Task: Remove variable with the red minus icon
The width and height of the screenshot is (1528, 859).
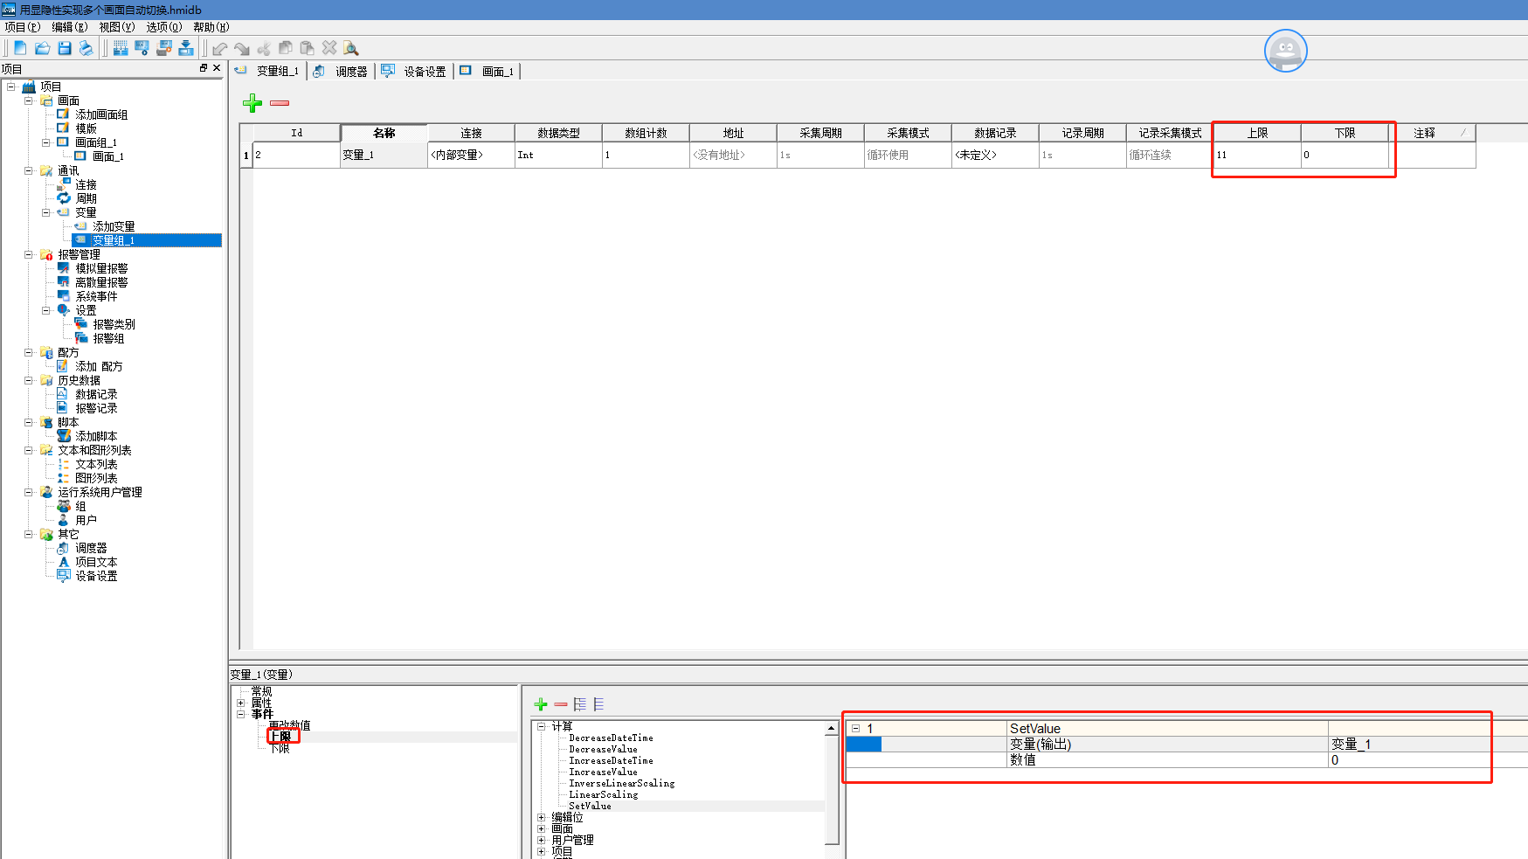Action: [x=280, y=103]
